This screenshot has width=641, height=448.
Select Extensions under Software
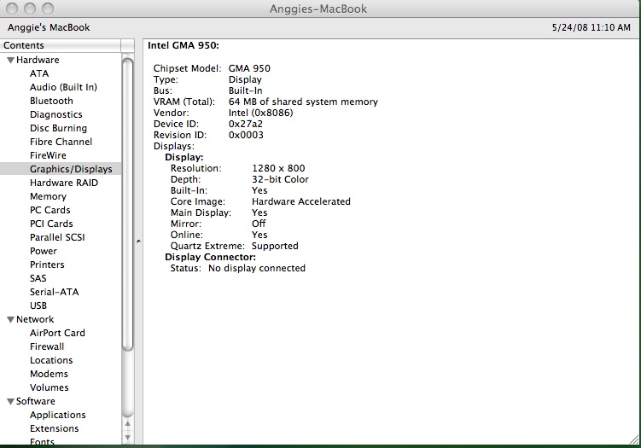pos(54,428)
